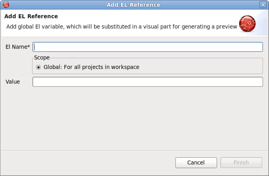Viewport: 269px width, 176px height.
Task: Click the application icon in title bar
Action: pyautogui.click(x=6, y=5)
